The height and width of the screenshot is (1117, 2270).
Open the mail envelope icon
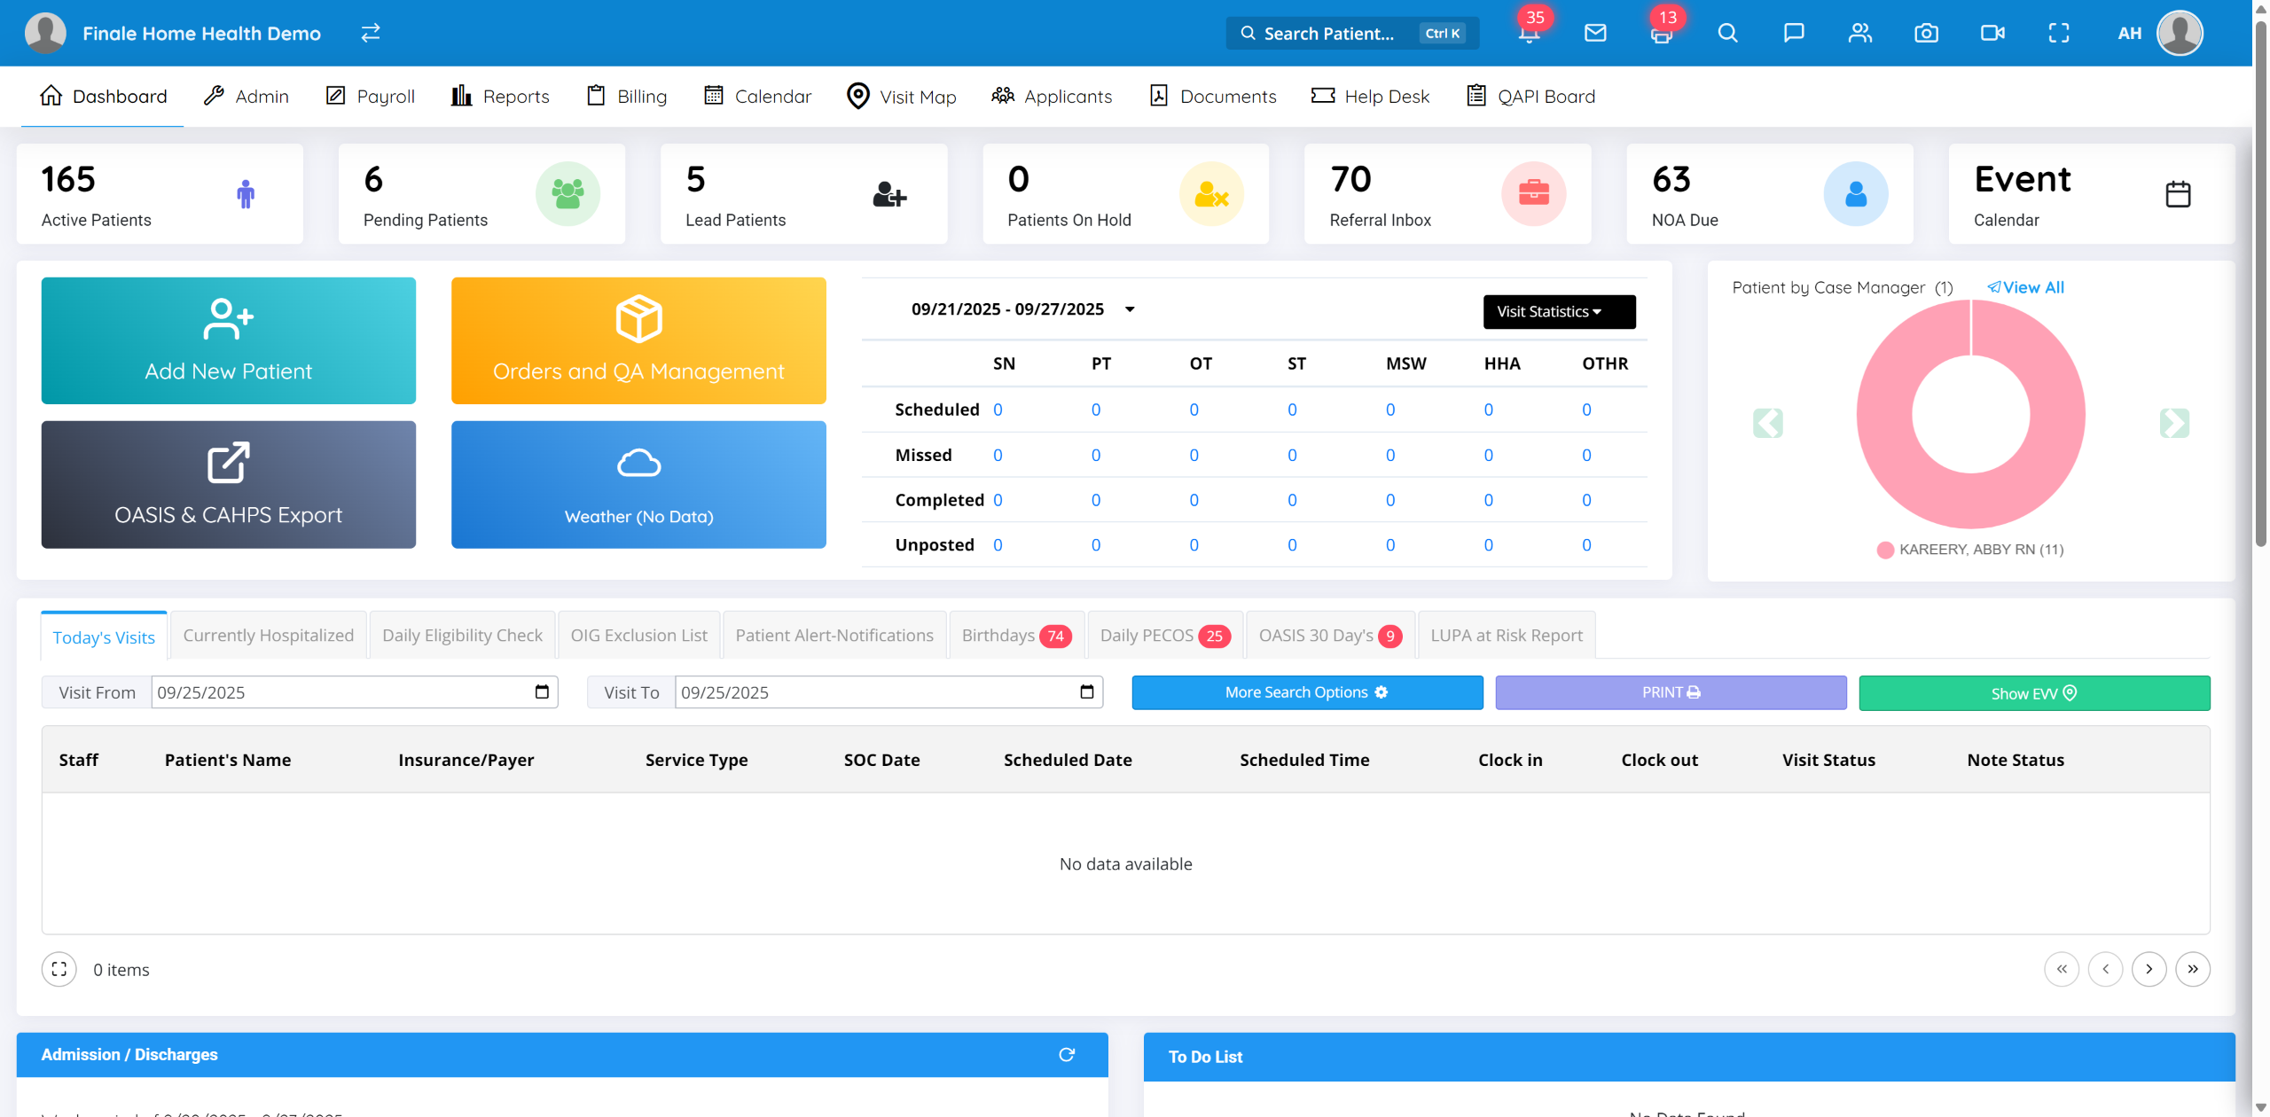1595,34
